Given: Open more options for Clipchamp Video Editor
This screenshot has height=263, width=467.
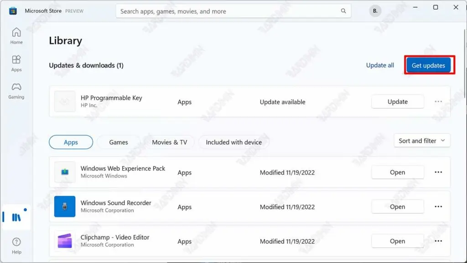Looking at the screenshot, I should (x=438, y=241).
